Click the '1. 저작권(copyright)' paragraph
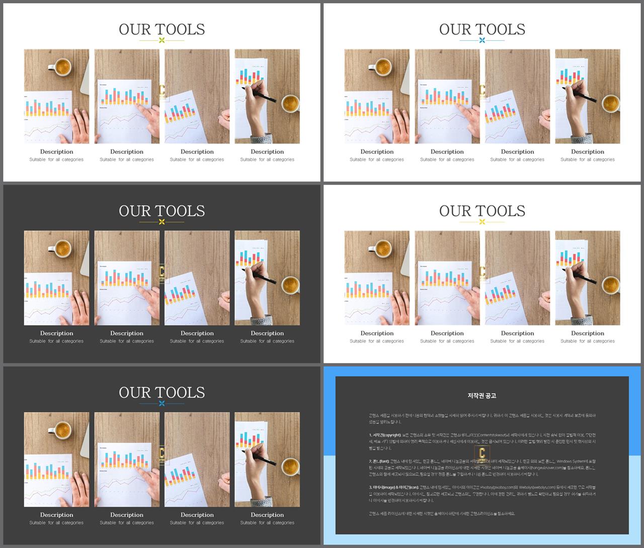 [482, 441]
